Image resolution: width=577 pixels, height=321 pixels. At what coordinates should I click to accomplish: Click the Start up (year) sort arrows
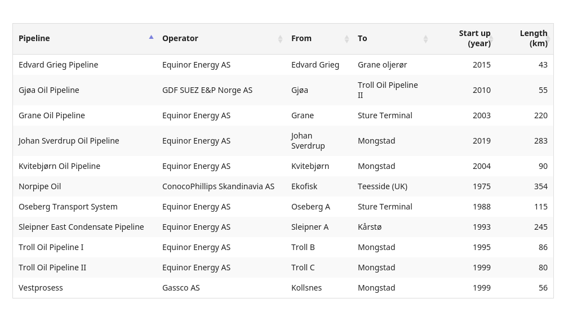[491, 39]
